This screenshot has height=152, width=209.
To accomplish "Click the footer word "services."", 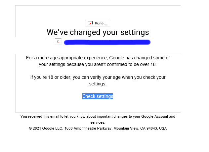I will coord(98,122).
